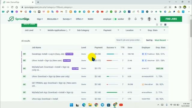Switch the employer/worker toggle
Screen dimensions: 192x108
coord(115,19)
